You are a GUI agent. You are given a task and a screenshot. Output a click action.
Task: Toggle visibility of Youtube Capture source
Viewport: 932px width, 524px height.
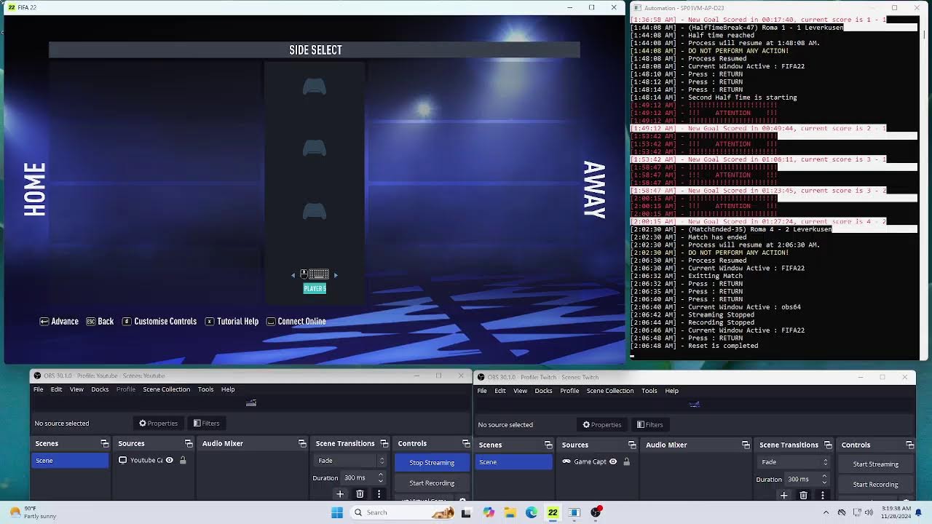[170, 460]
